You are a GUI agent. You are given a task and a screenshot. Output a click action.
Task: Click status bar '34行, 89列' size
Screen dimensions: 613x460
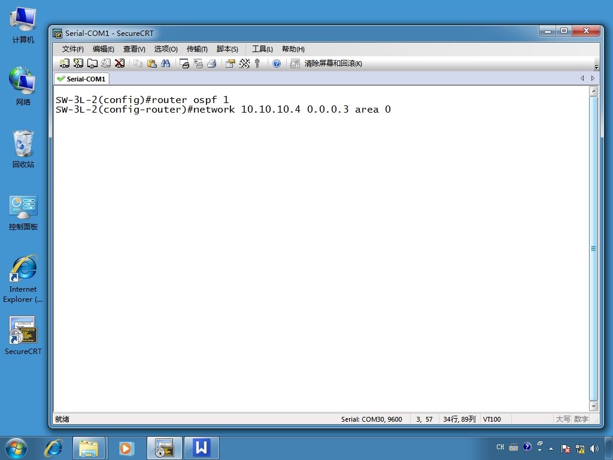click(459, 419)
